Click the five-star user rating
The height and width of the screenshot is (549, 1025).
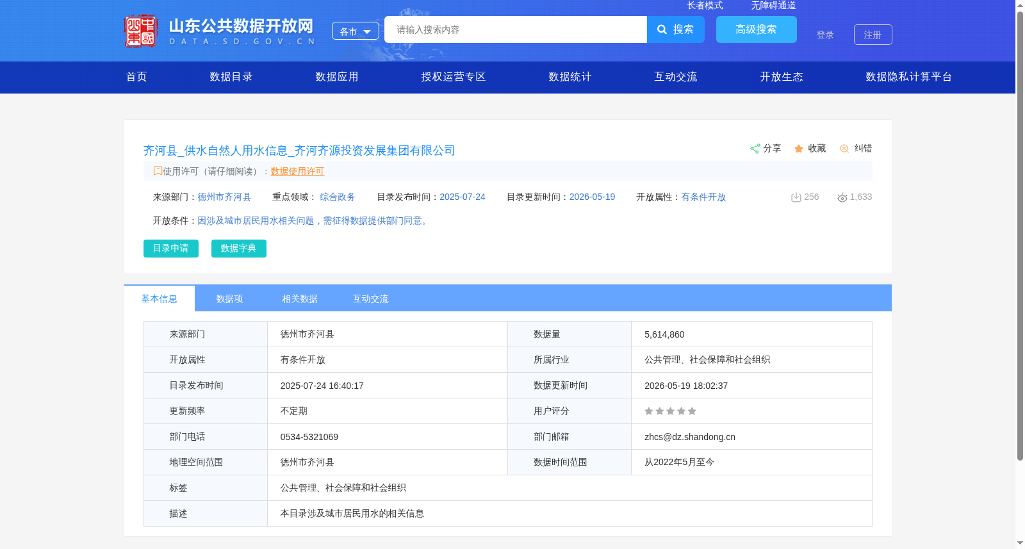coord(670,411)
